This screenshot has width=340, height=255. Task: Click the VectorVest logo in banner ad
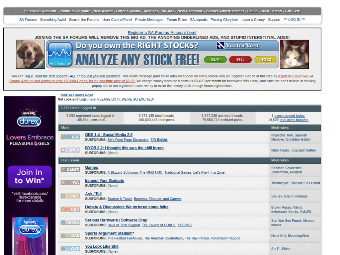coord(238,45)
